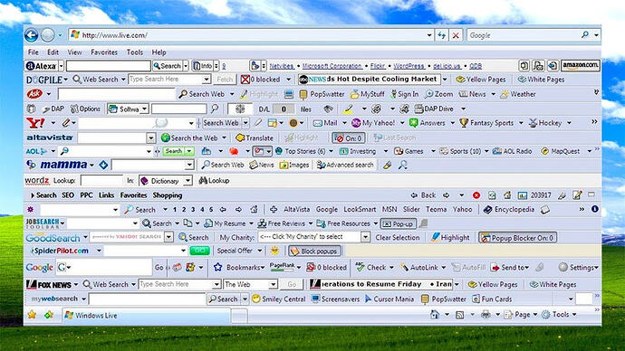
Task: Click the Alexa toolbar logo
Action: [41, 66]
